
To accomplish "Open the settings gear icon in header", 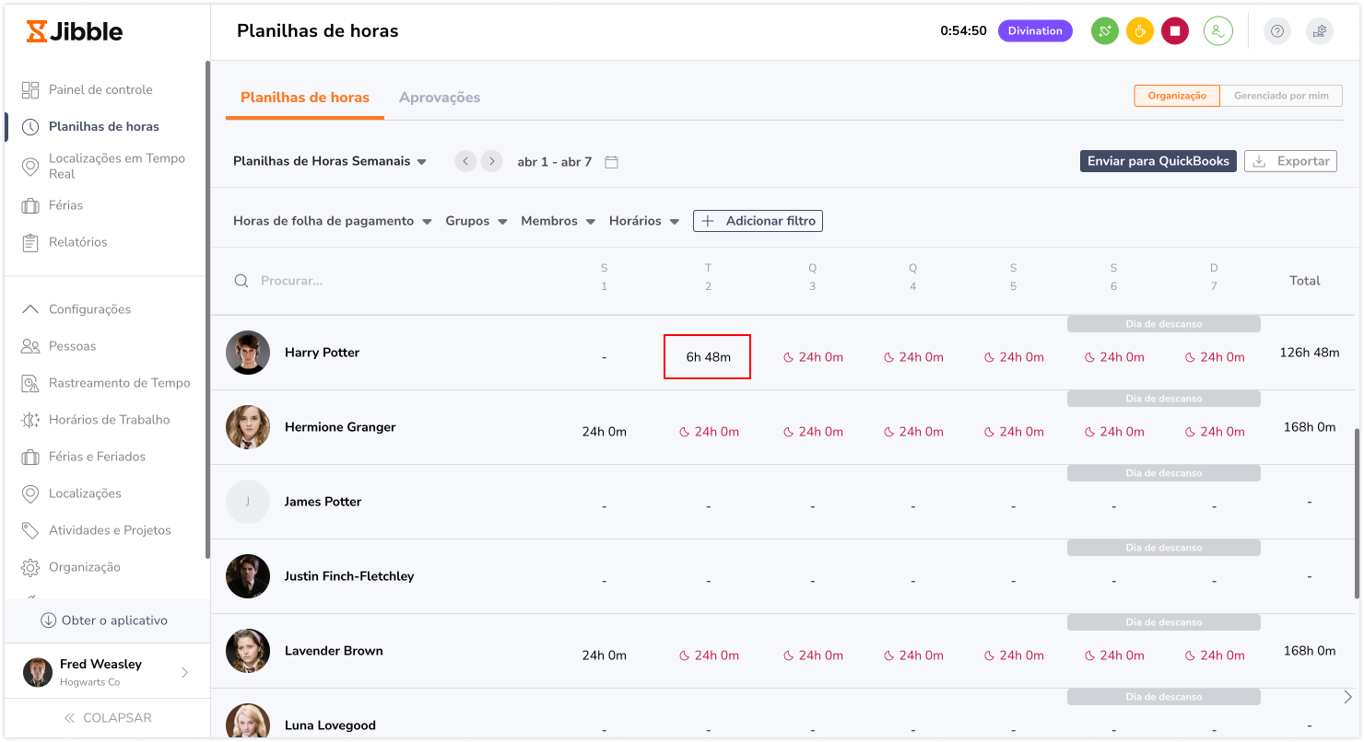I will pos(1319,31).
